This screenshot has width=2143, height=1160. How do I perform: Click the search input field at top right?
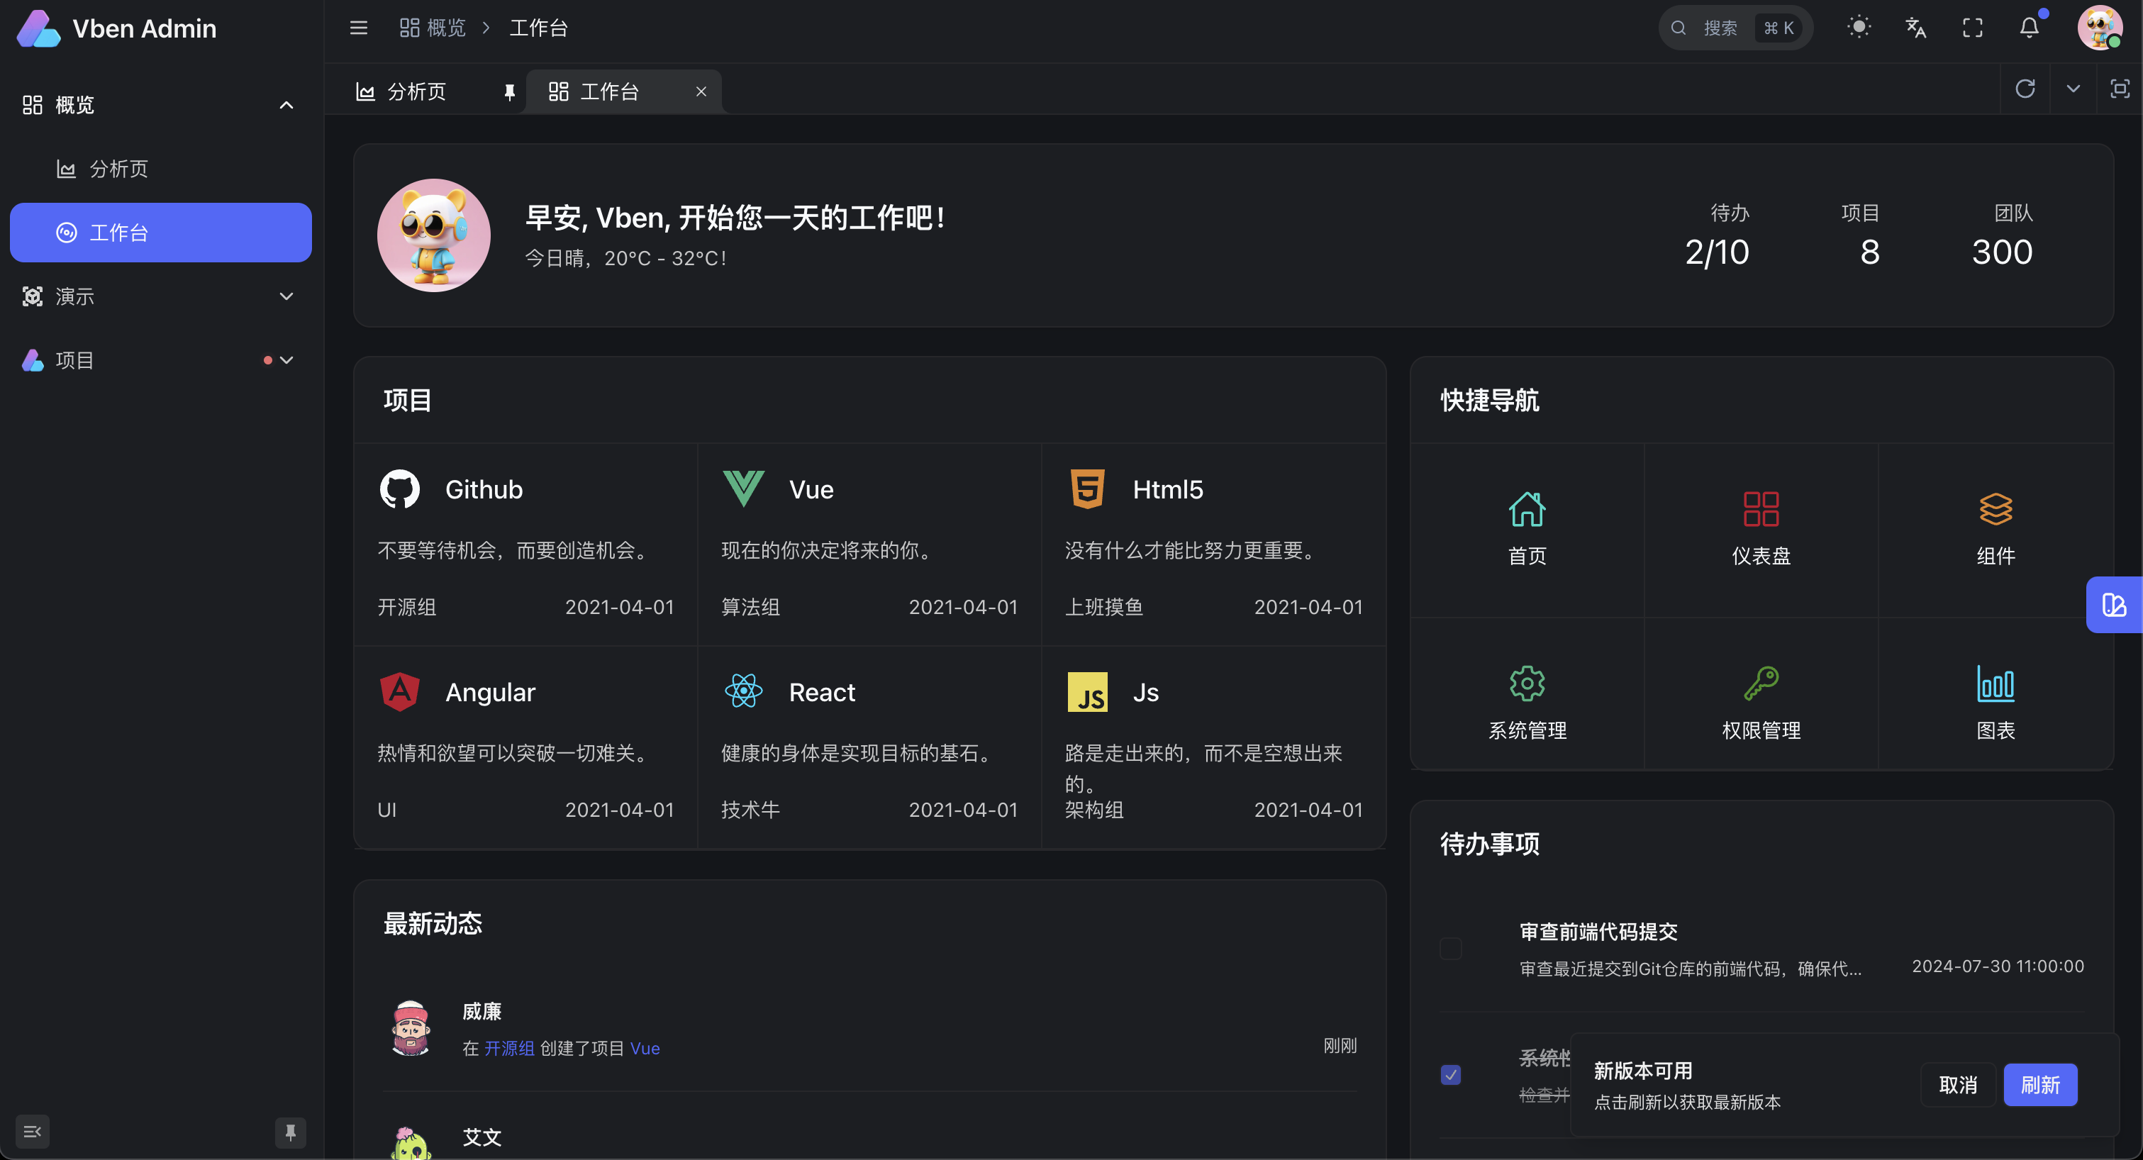[1735, 28]
